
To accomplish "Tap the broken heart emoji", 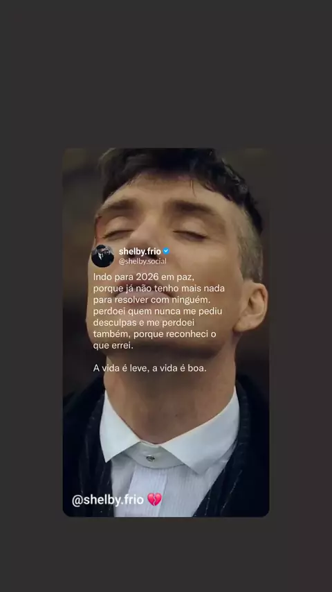I will (154, 500).
